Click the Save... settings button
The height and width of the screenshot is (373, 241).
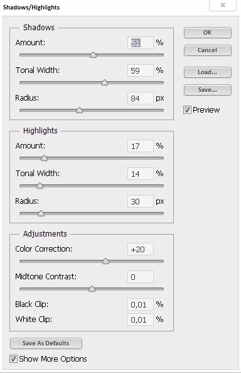tap(207, 90)
